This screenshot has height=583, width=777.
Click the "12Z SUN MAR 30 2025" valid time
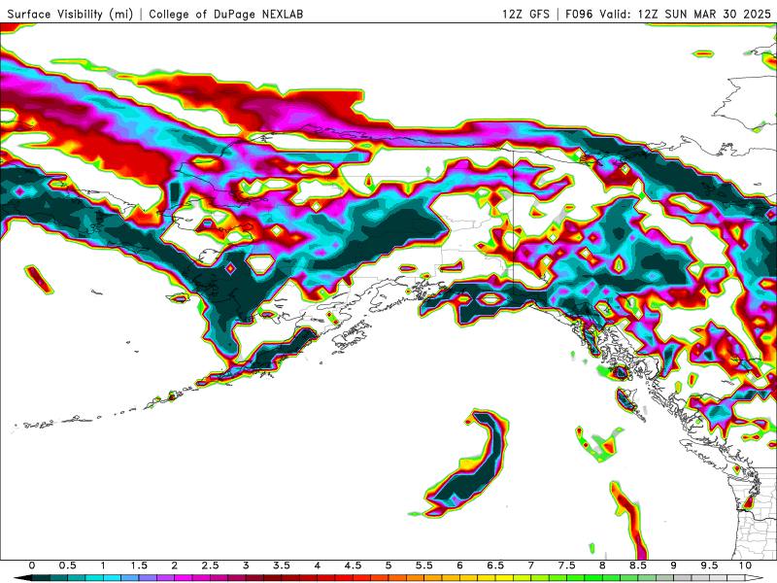(x=704, y=14)
